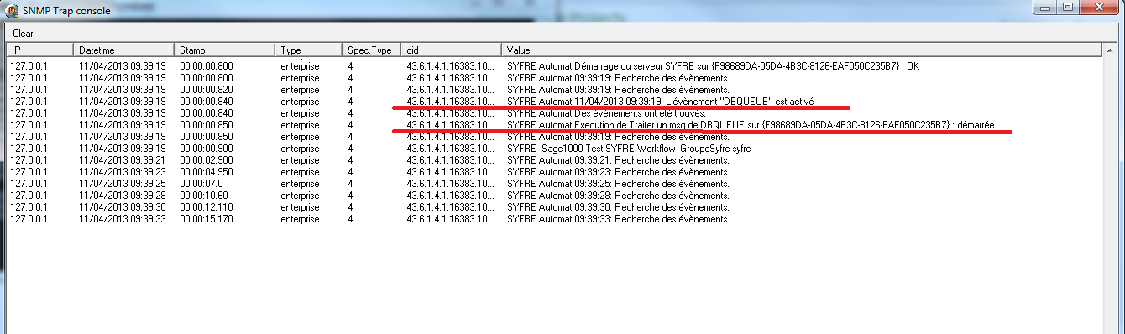1125x334 pixels.
Task: Click stamp cell 00:00:02.900
Action: pyautogui.click(x=207, y=159)
